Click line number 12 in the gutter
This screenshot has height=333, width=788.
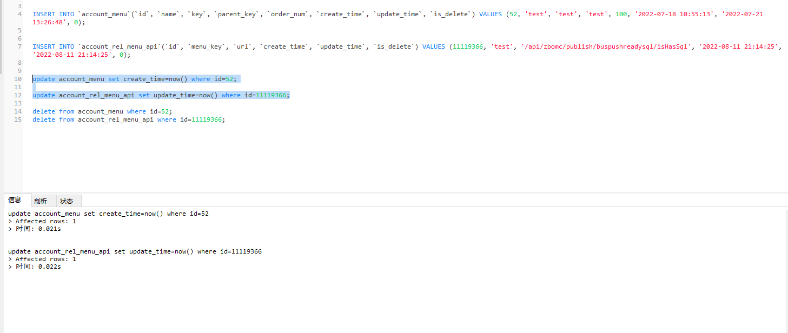[x=18, y=95]
